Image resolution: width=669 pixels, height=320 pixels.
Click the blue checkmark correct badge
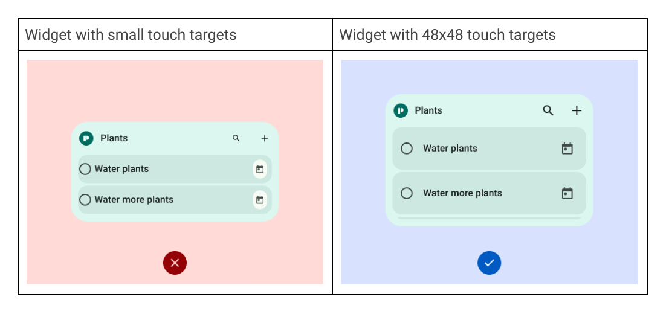pyautogui.click(x=489, y=263)
